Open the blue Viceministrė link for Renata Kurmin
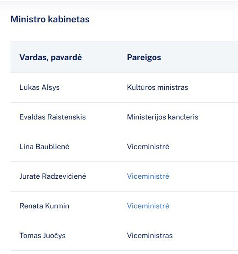 tap(148, 206)
